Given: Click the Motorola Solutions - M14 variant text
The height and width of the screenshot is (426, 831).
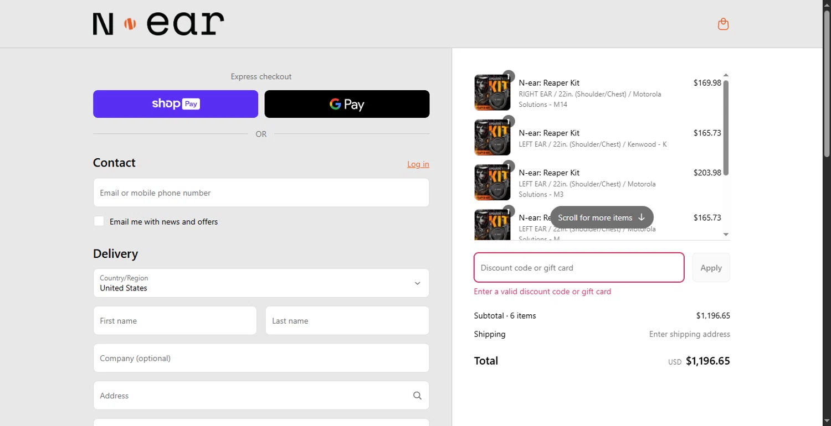Looking at the screenshot, I should (x=590, y=99).
